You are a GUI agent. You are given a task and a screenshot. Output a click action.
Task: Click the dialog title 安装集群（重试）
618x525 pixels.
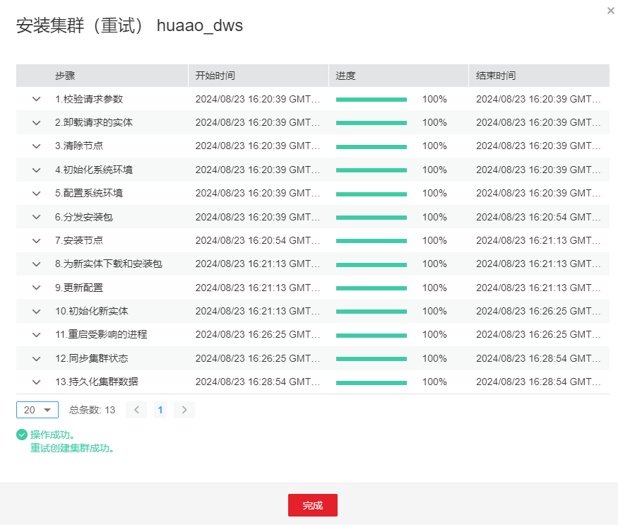pos(80,25)
